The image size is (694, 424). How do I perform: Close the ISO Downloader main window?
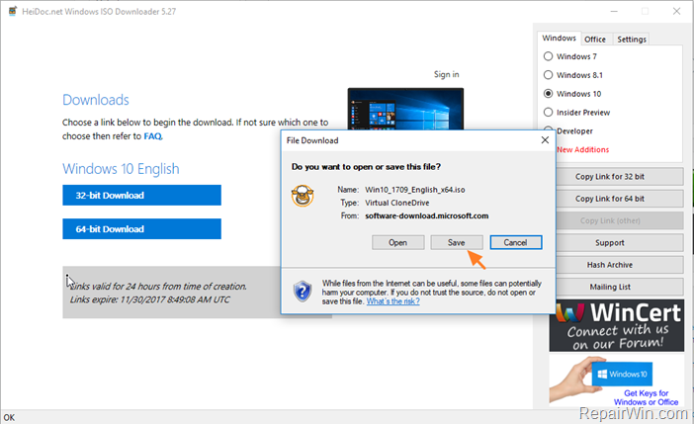point(677,12)
